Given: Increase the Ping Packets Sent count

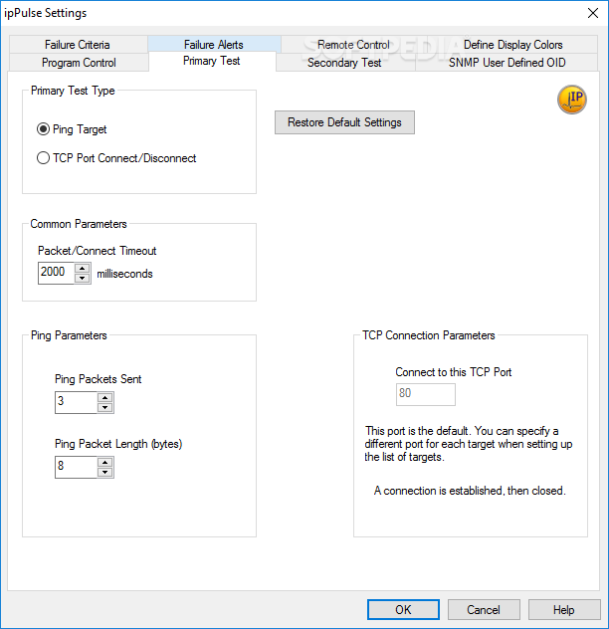Looking at the screenshot, I should click(105, 397).
